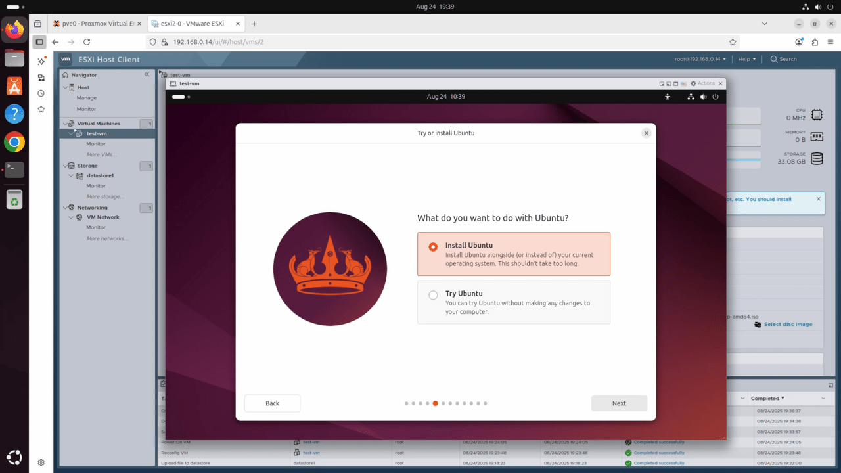
Task: Click the second console window size icon
Action: pyautogui.click(x=669, y=84)
